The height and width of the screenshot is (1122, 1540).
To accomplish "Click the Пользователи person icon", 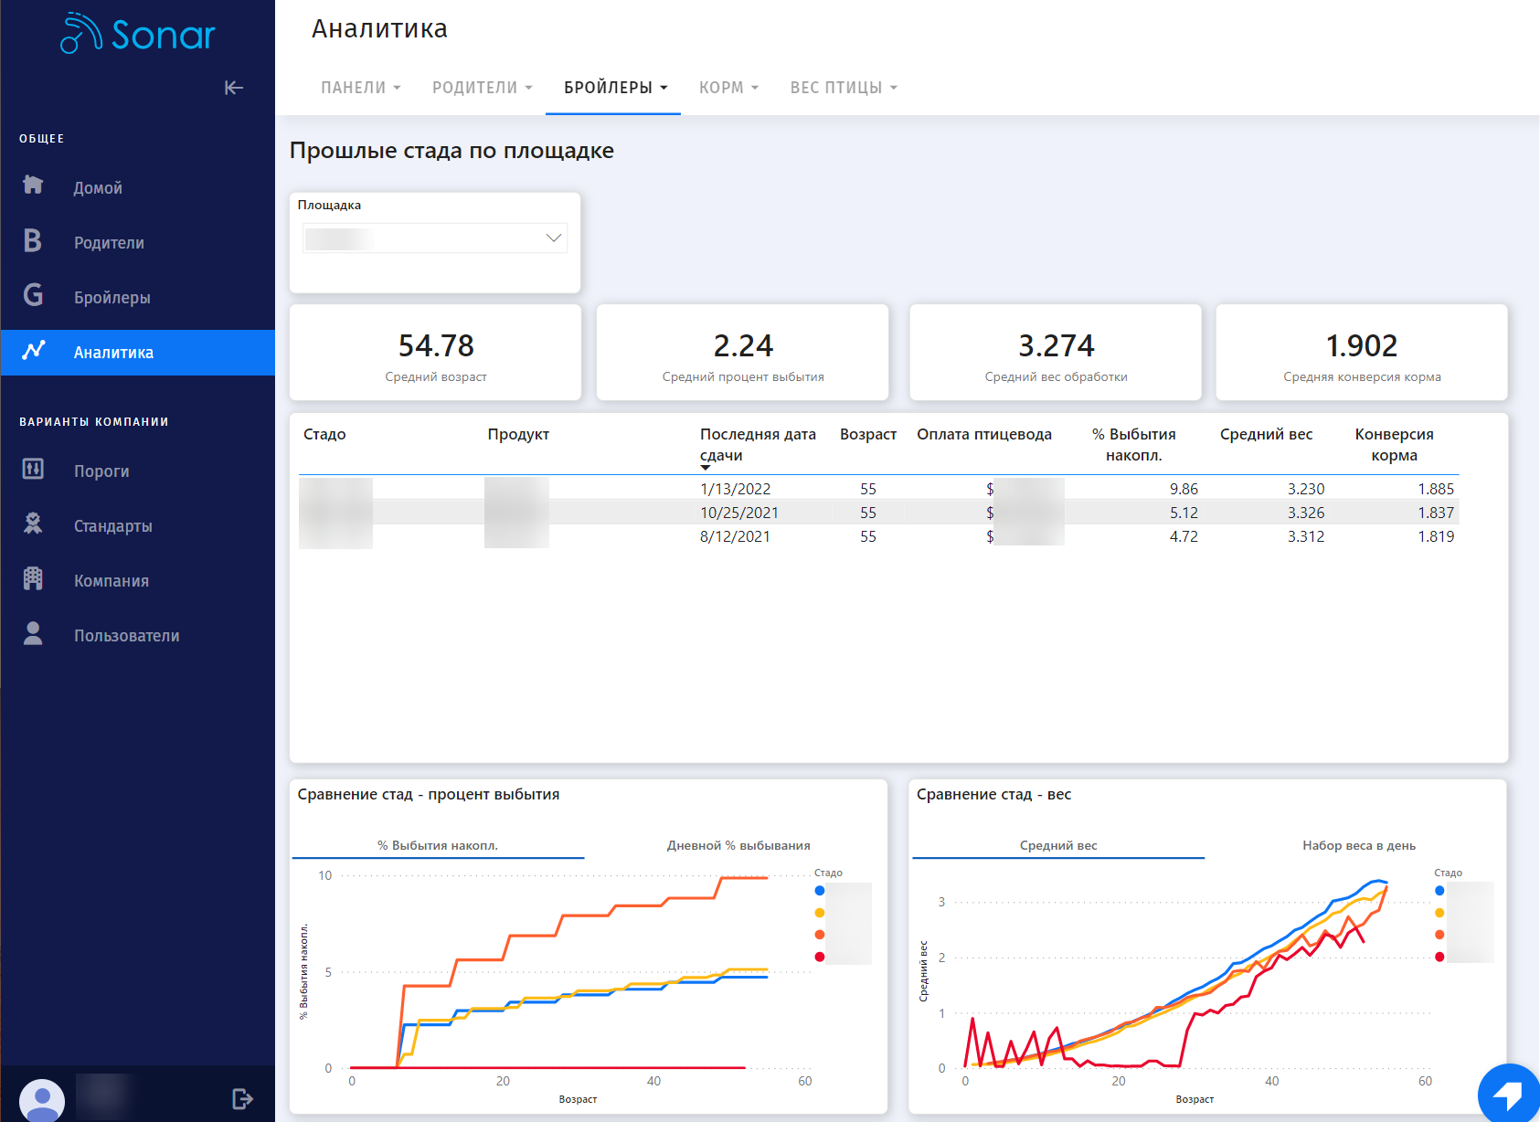I will (x=33, y=634).
